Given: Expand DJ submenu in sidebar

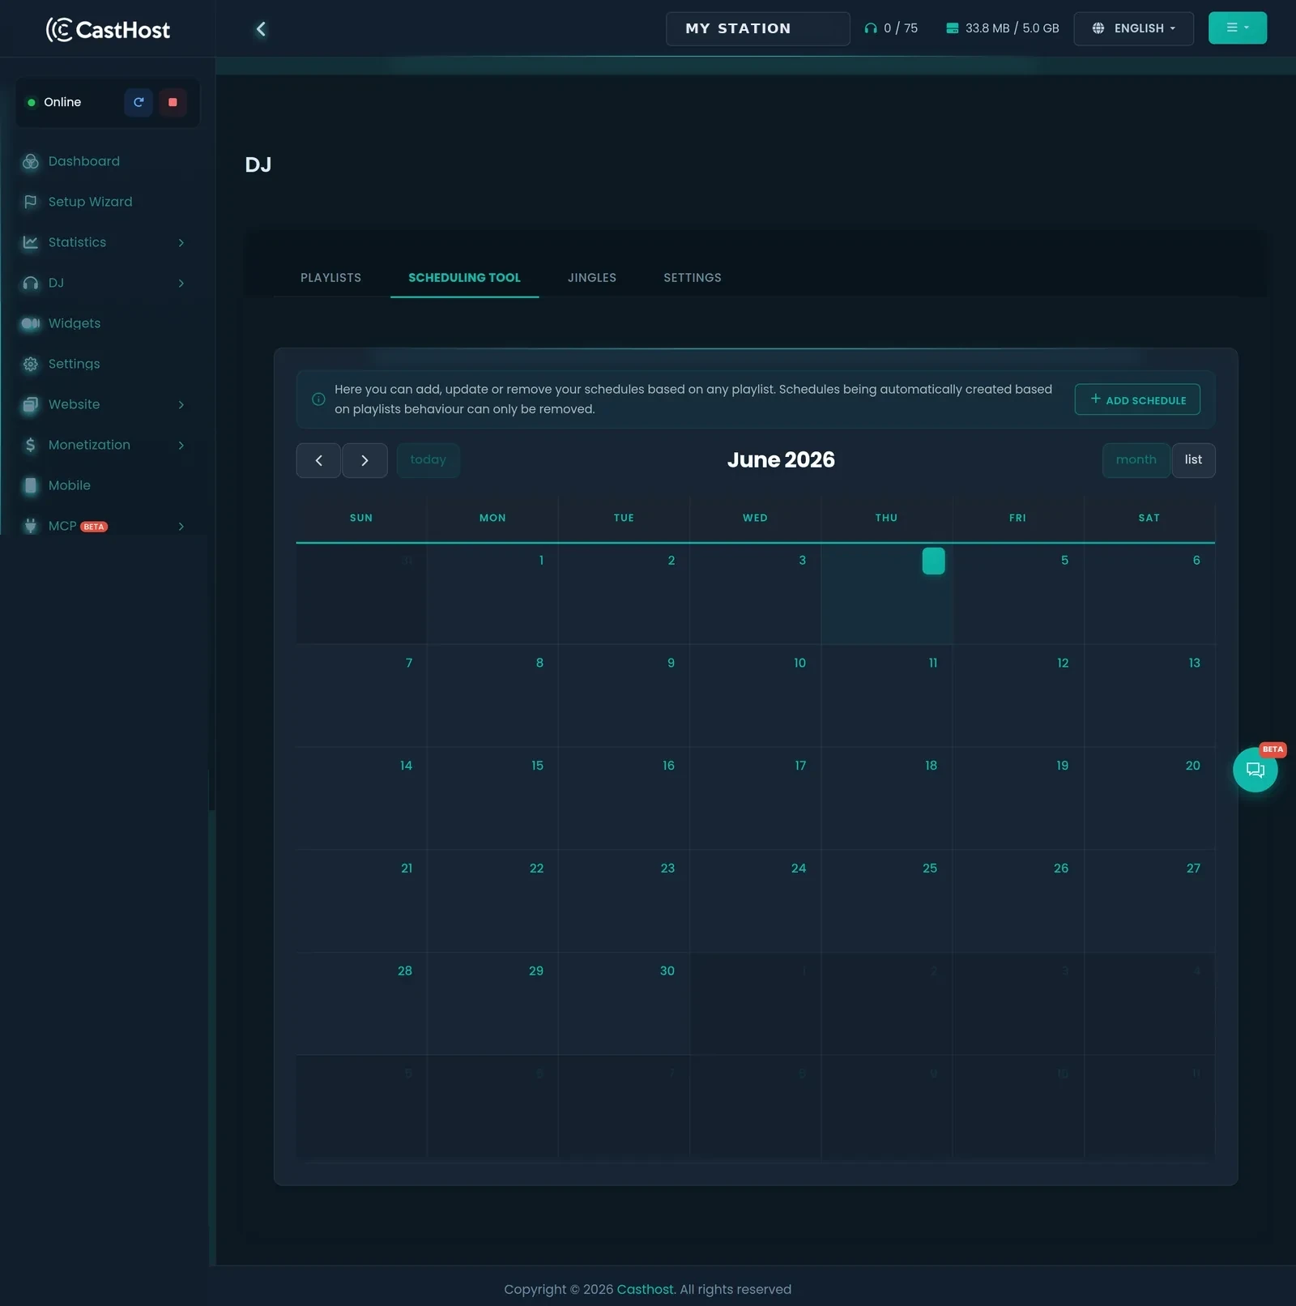Looking at the screenshot, I should (x=181, y=283).
